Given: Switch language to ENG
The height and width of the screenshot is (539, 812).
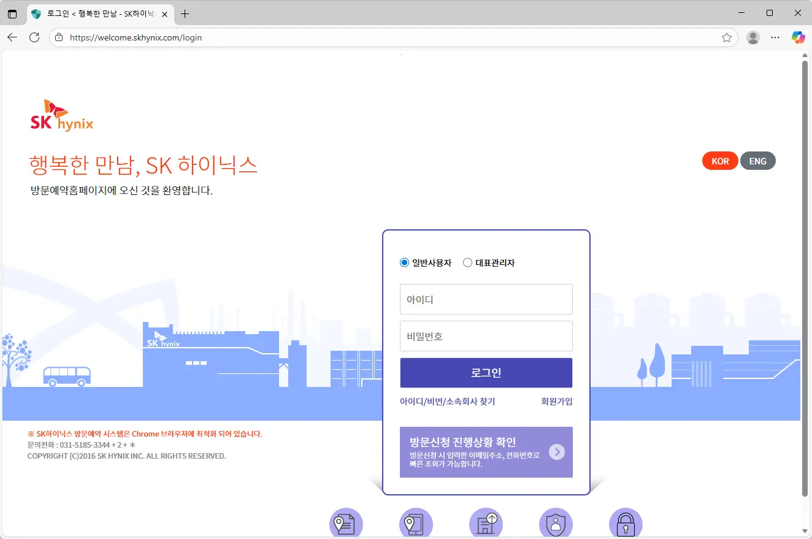Looking at the screenshot, I should coord(758,161).
